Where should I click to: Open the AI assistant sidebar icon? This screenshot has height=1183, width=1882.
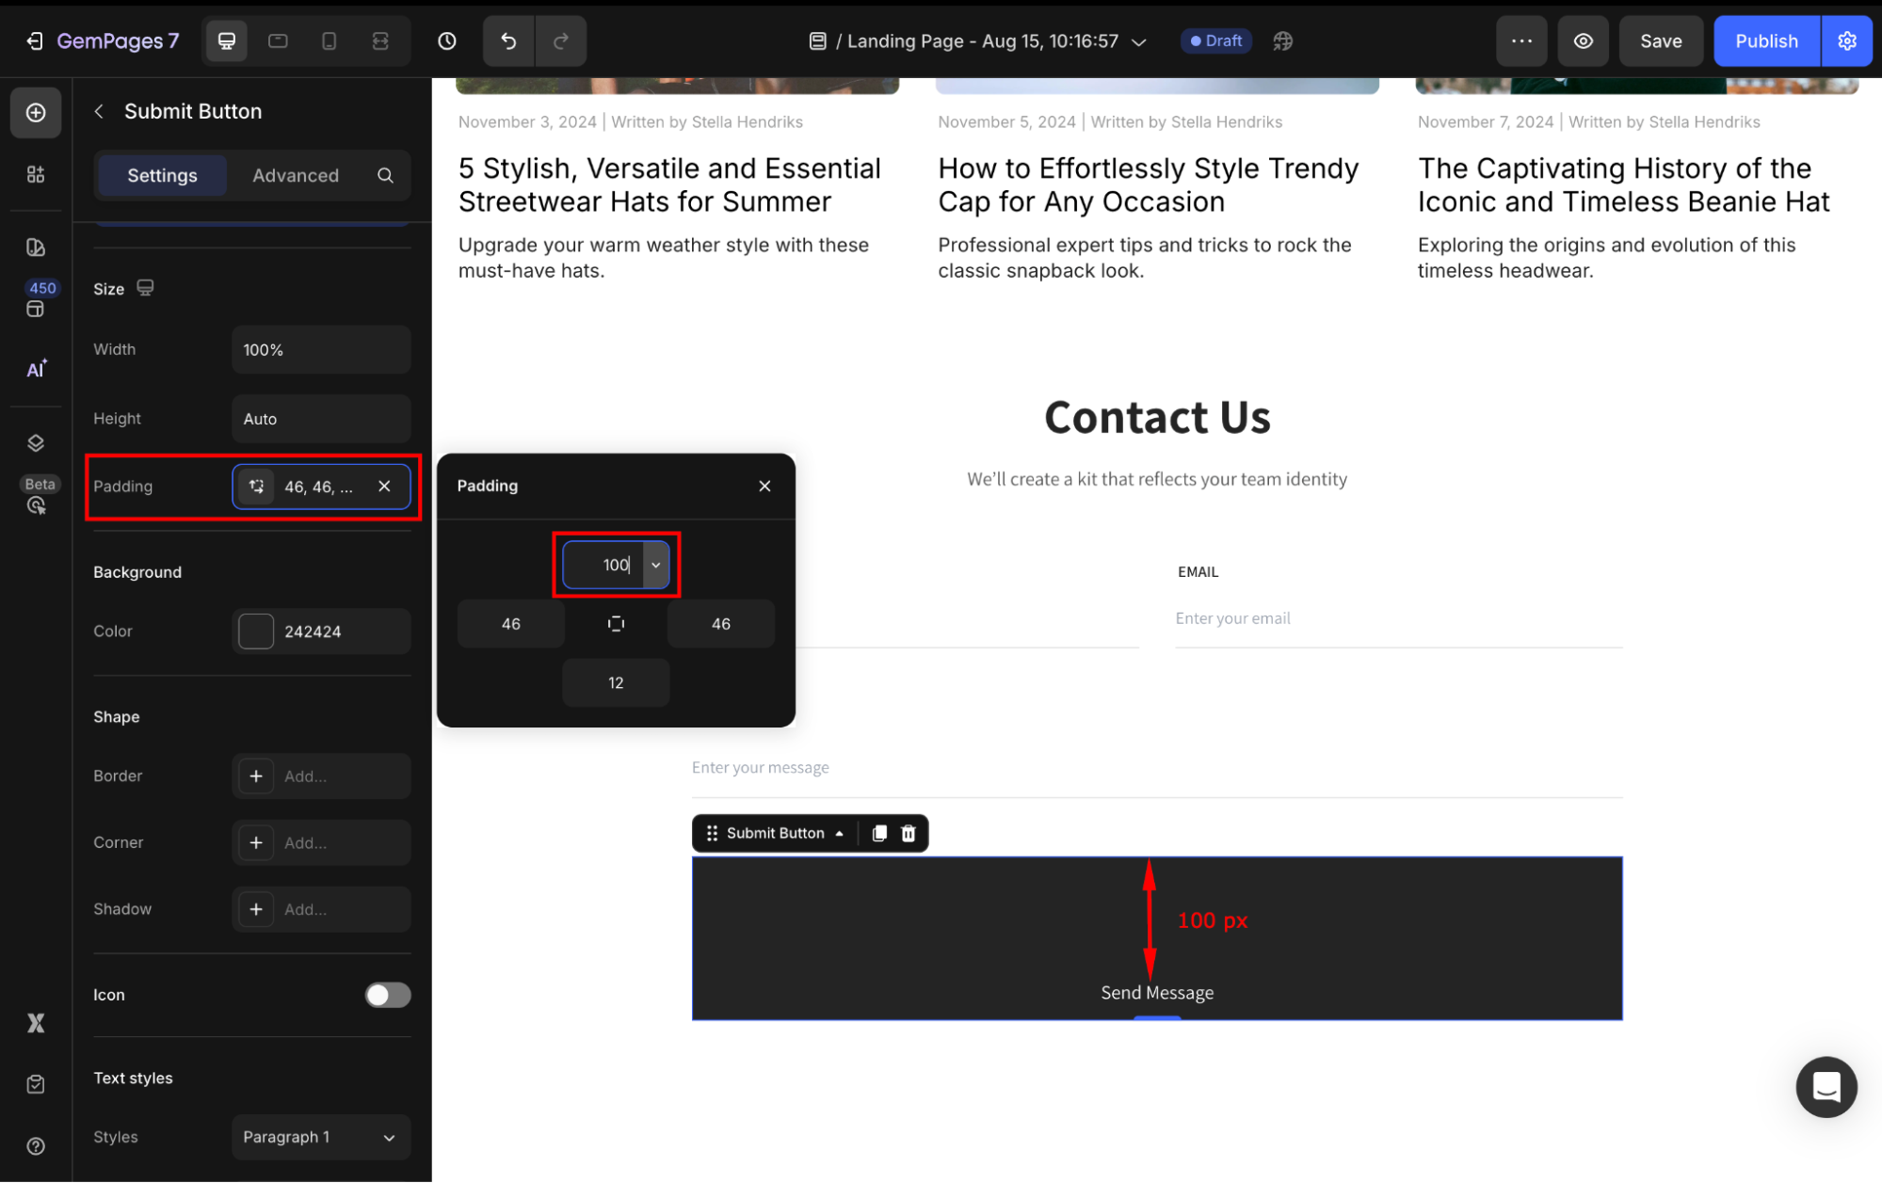[x=36, y=369]
